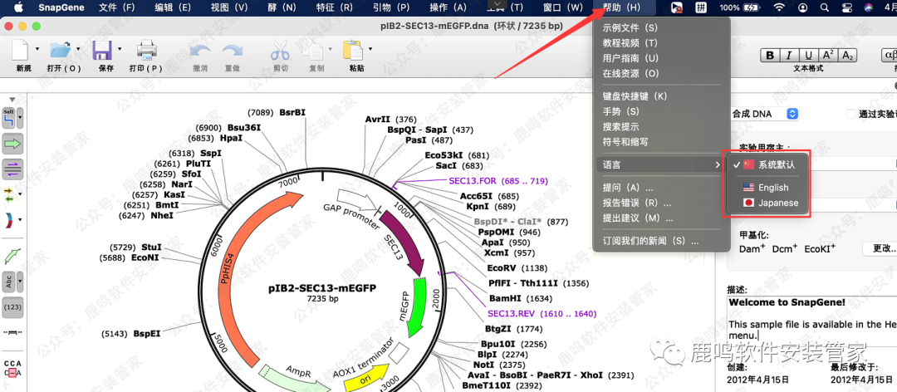Click the 更改 button next to methylation
The width and height of the screenshot is (897, 392).
[881, 248]
